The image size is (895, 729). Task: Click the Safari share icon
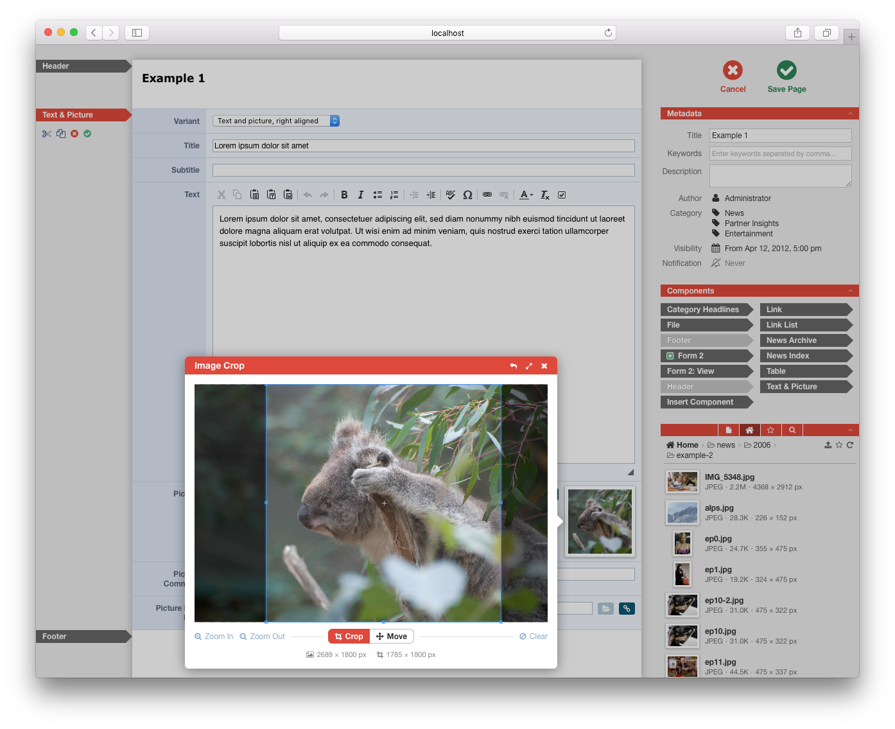coord(797,33)
